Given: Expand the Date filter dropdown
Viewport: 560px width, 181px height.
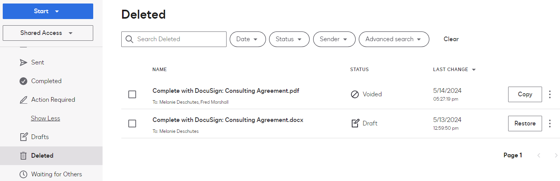Looking at the screenshot, I should pyautogui.click(x=248, y=39).
